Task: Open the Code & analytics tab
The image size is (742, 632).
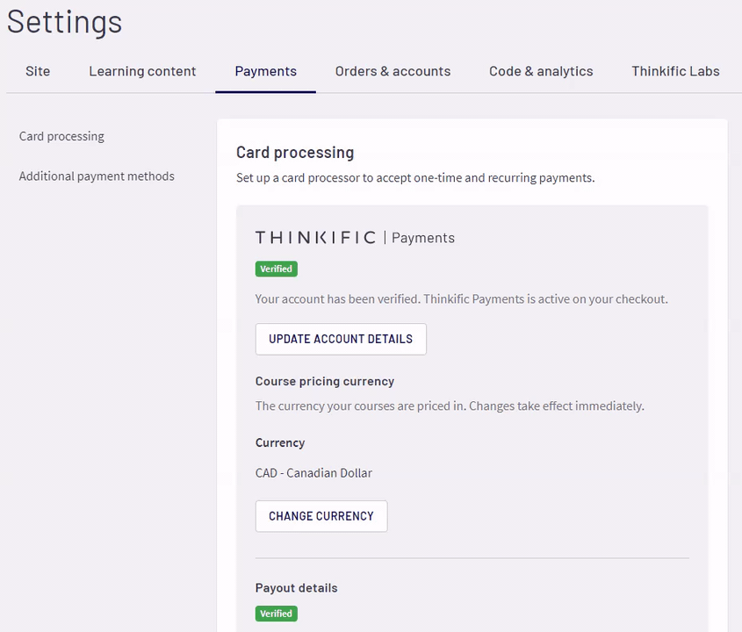Action: (541, 71)
